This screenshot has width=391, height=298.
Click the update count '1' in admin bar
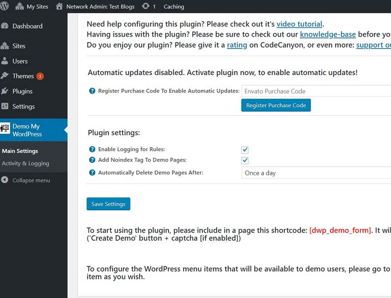click(x=154, y=7)
